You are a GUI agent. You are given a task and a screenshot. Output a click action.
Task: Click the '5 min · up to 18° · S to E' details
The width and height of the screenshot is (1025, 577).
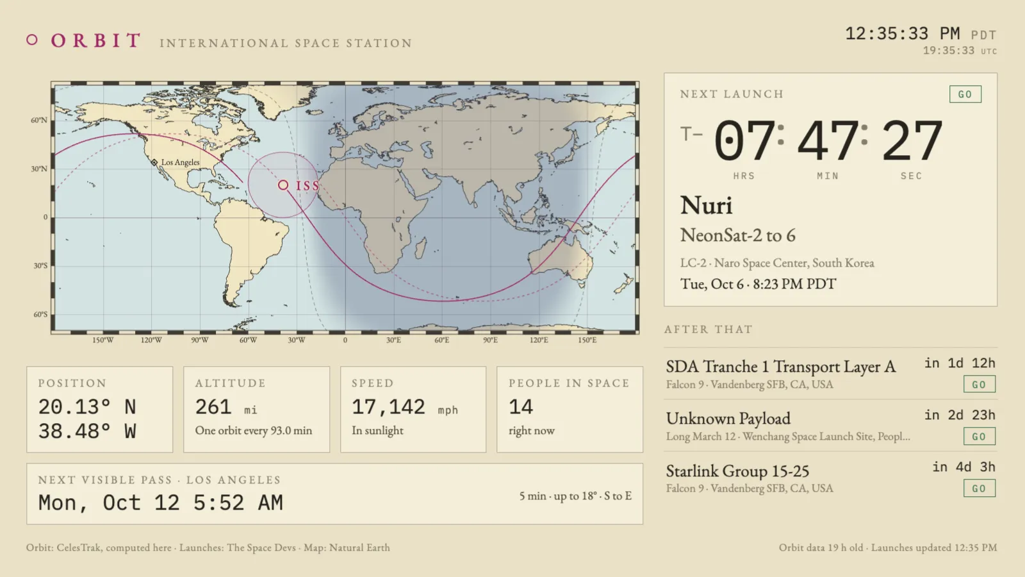(575, 496)
